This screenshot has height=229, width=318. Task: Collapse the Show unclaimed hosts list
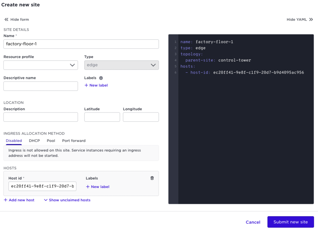pyautogui.click(x=67, y=200)
